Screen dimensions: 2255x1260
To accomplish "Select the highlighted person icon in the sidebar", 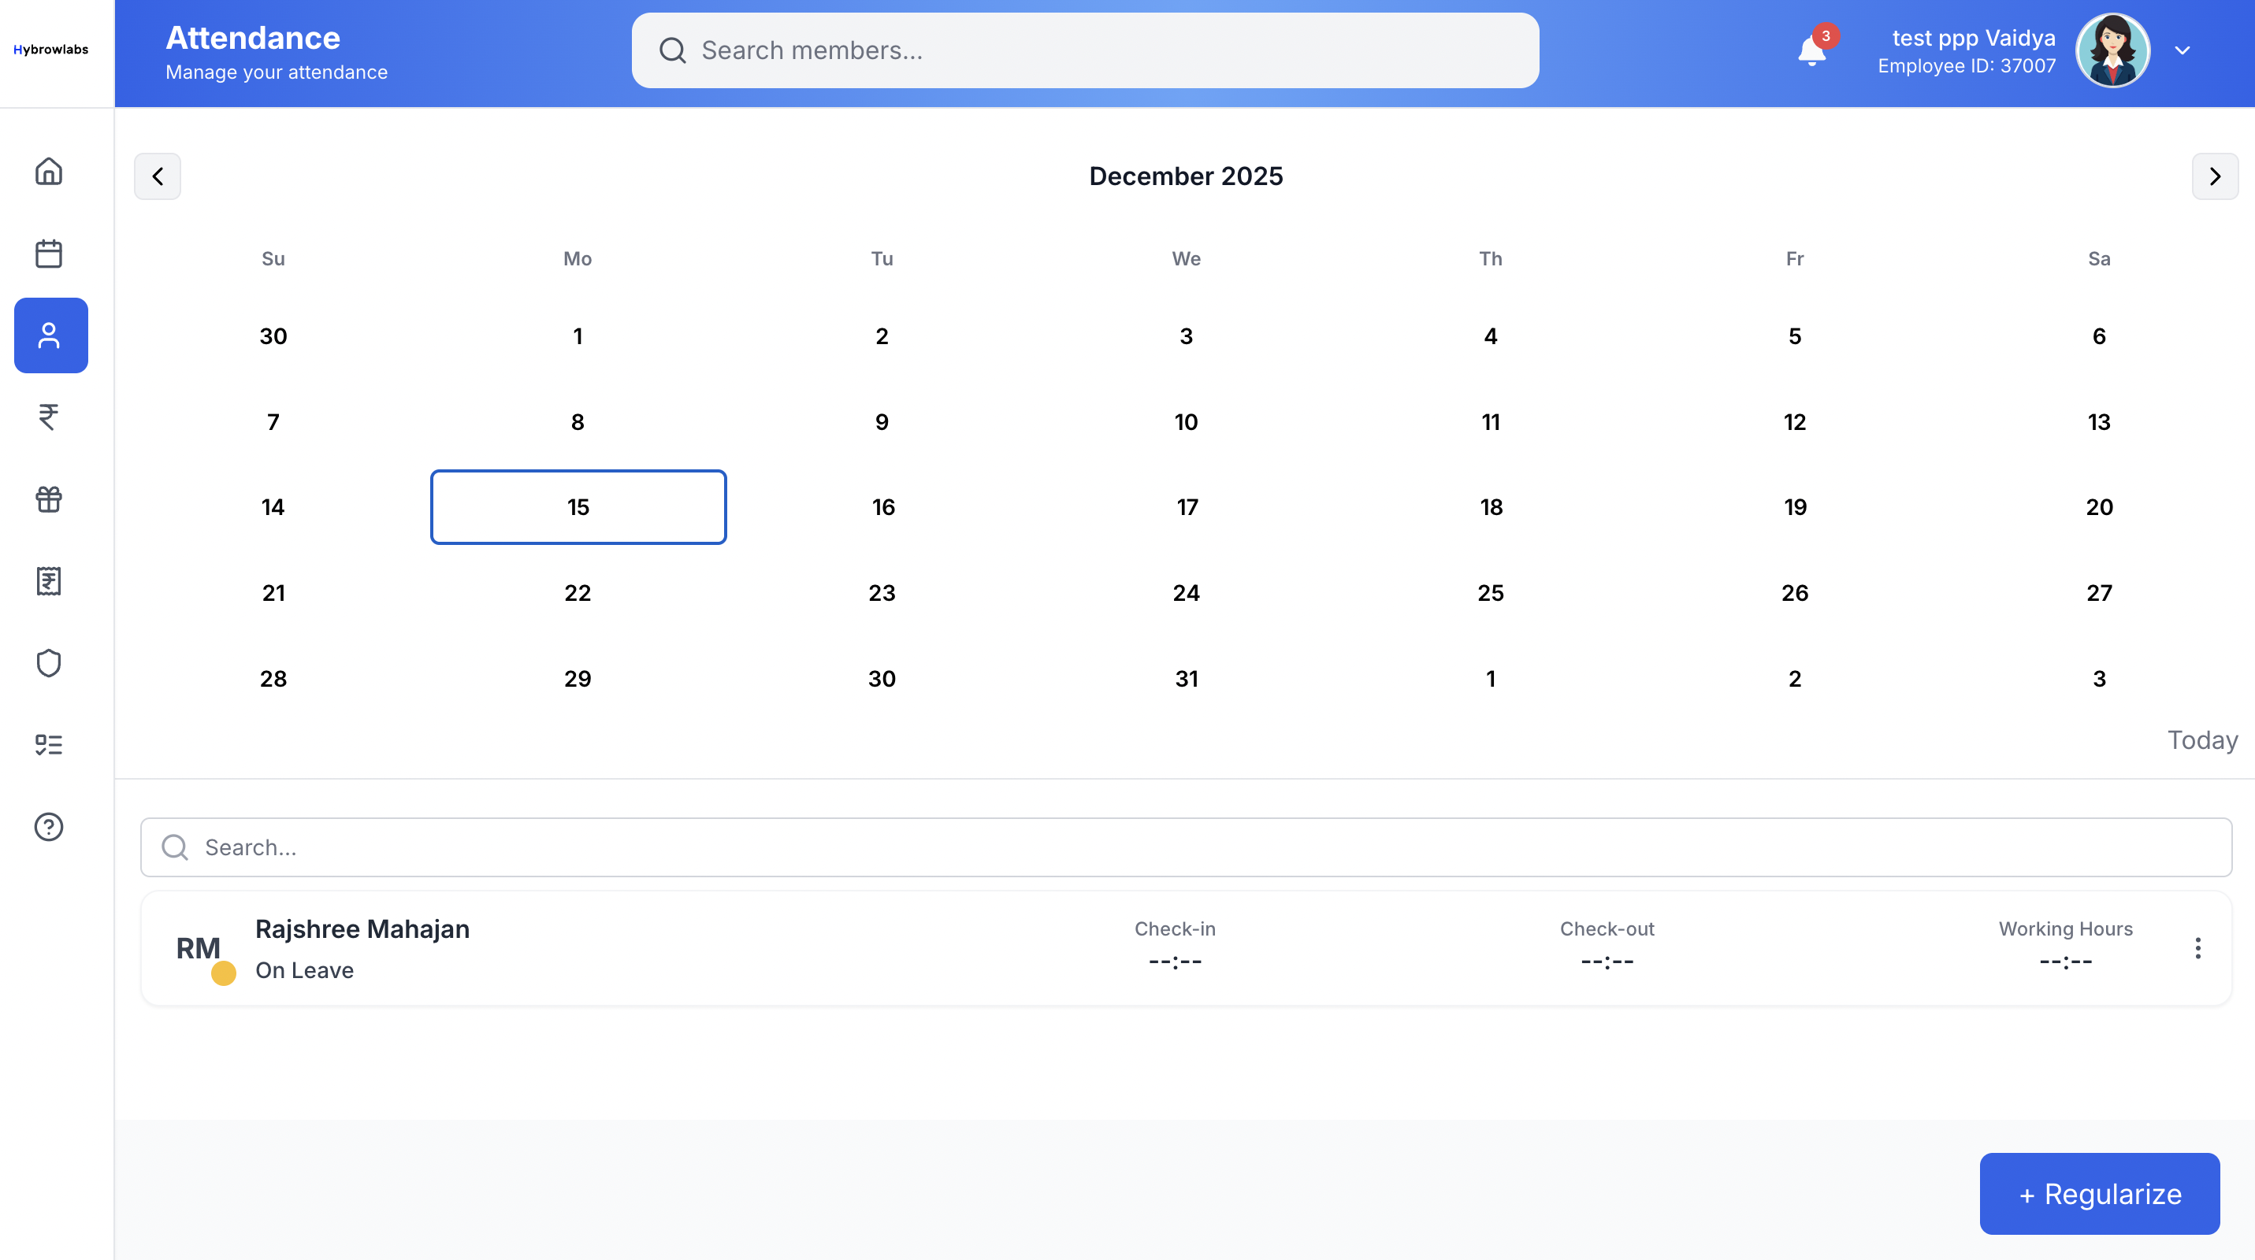I will 50,335.
